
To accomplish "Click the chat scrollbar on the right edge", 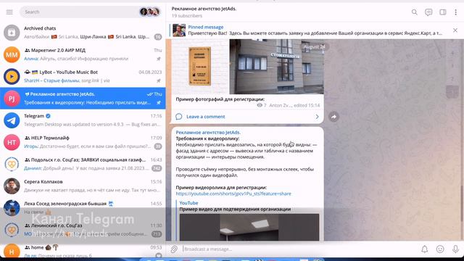I will [461, 204].
